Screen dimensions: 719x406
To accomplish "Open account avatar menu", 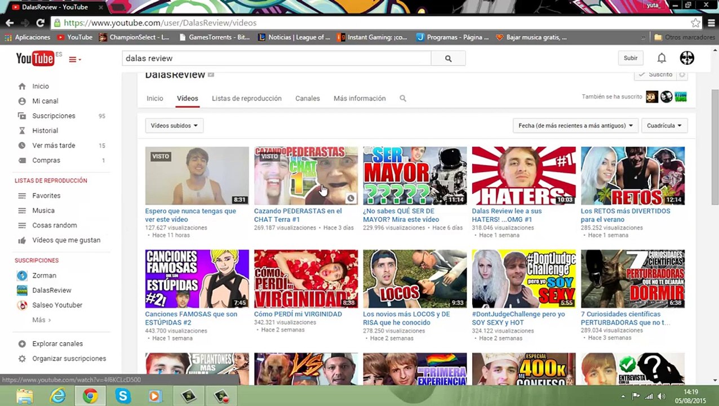I will pyautogui.click(x=687, y=58).
